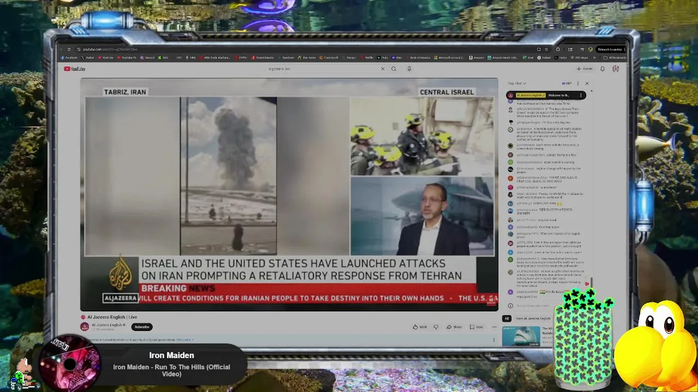Open the Hulu bookmark

382,58
